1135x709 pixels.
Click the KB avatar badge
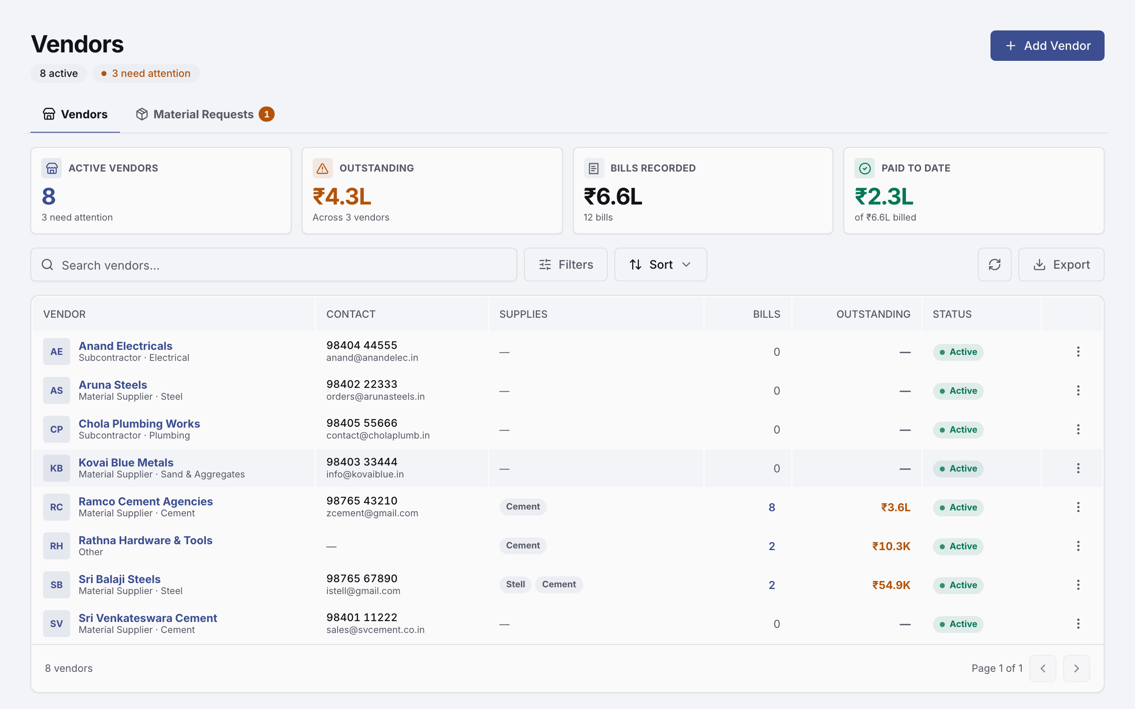56,469
